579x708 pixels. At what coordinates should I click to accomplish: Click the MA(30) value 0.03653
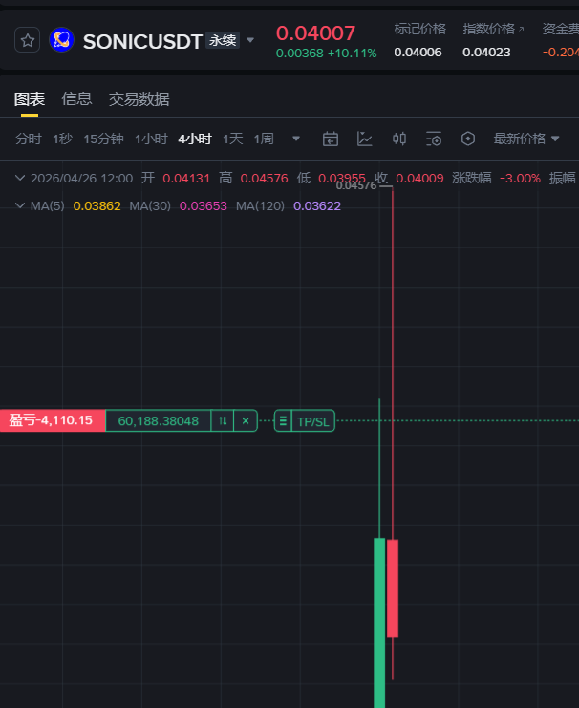pos(204,205)
